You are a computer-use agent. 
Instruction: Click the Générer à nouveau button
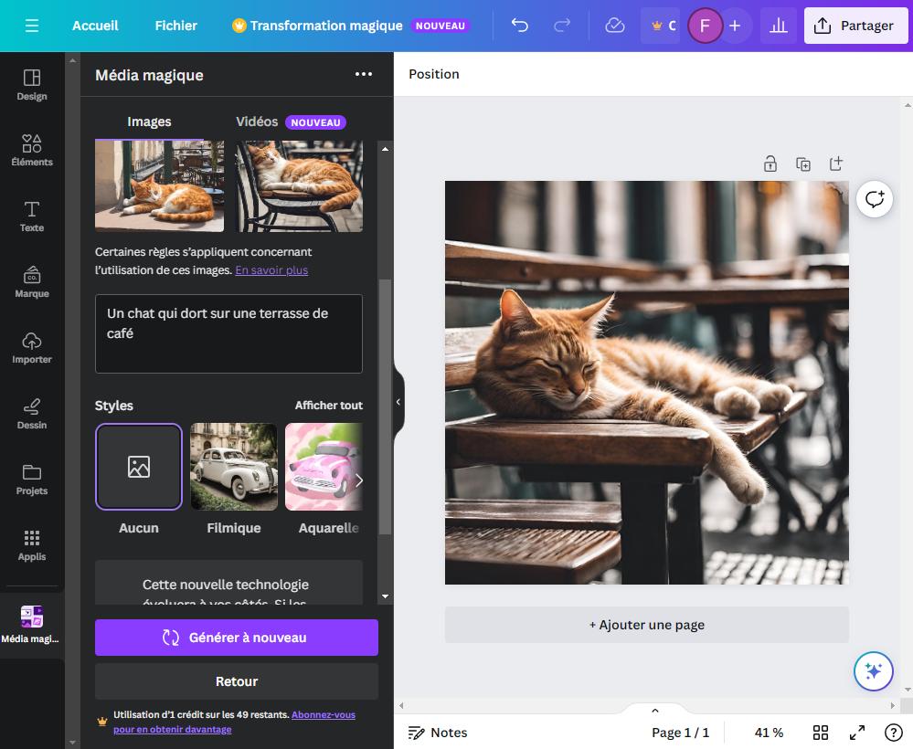tap(236, 637)
